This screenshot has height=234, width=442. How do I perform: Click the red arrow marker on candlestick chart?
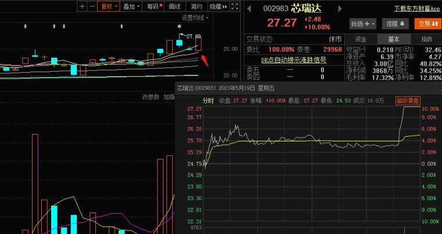coord(204,57)
